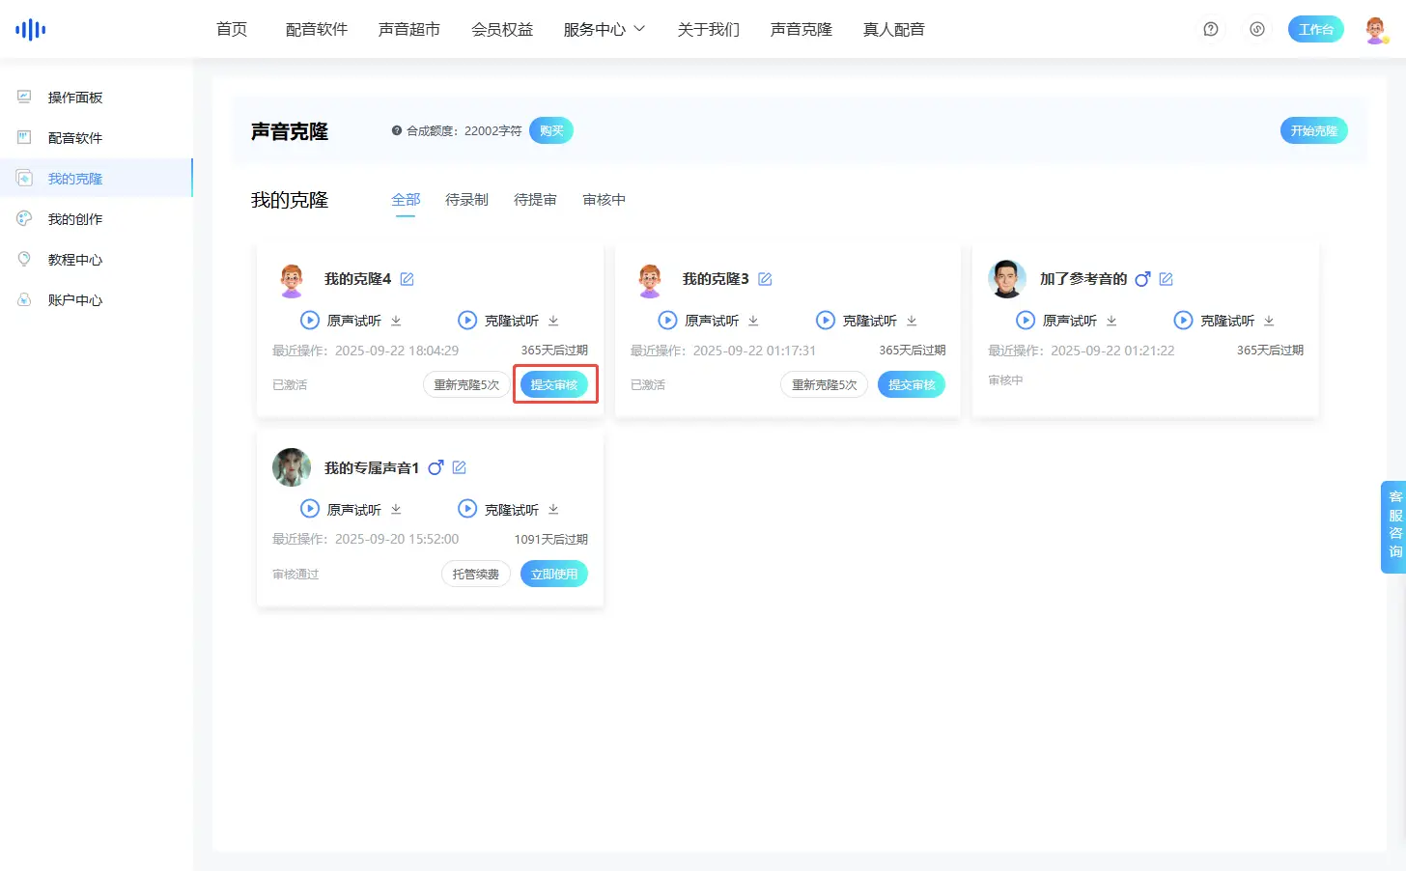Play original voice of 我的克隆4
The width and height of the screenshot is (1406, 871).
310,321
